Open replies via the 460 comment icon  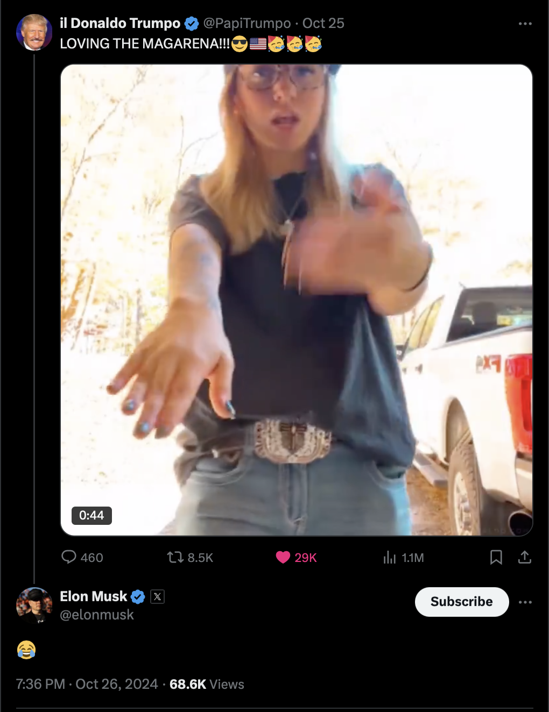click(x=69, y=557)
